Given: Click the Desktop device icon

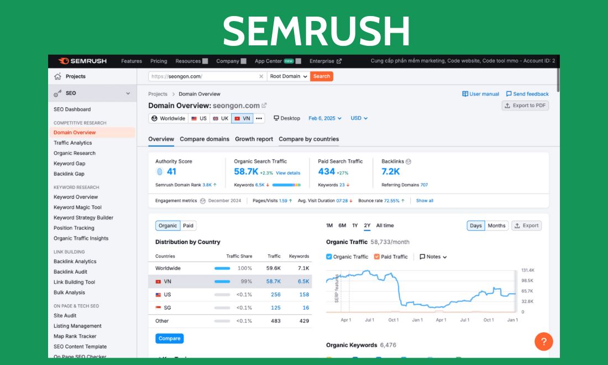Looking at the screenshot, I should pos(277,118).
